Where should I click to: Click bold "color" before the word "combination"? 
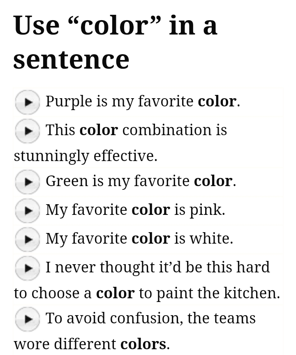point(99,130)
